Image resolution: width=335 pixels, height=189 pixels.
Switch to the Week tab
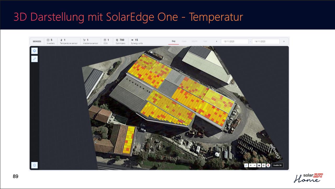pos(185,41)
